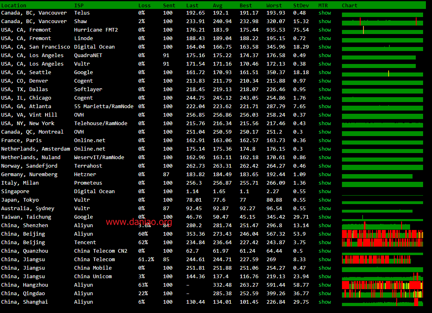Click the StDev column header
The image size is (432, 313).
(301, 6)
